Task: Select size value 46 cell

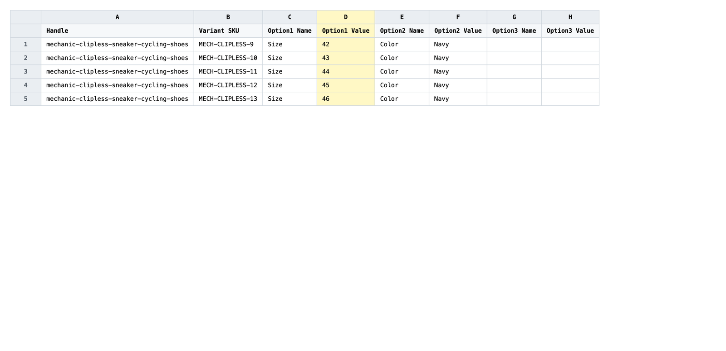Action: pos(346,99)
